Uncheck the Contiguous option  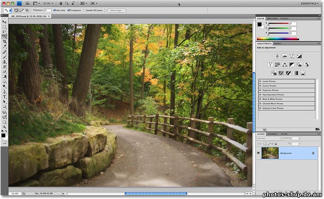pos(69,10)
